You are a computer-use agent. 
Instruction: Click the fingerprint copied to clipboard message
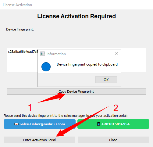point(87,64)
